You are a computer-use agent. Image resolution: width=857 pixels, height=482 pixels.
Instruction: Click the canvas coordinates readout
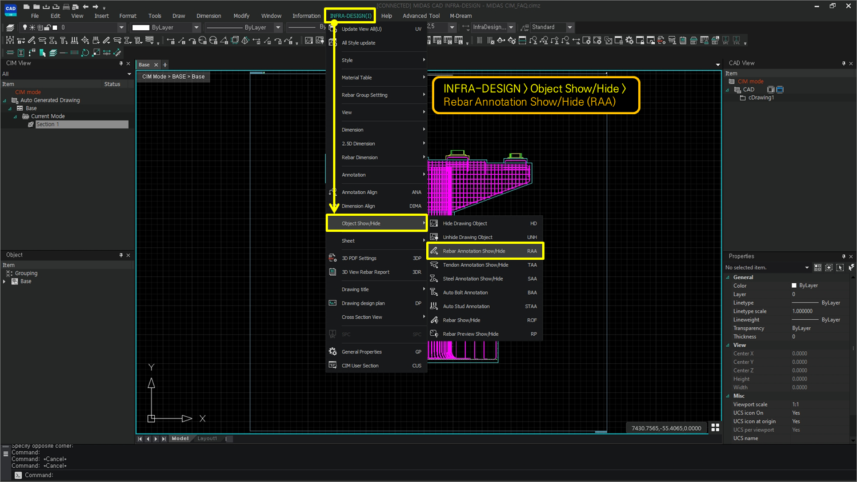coord(666,428)
